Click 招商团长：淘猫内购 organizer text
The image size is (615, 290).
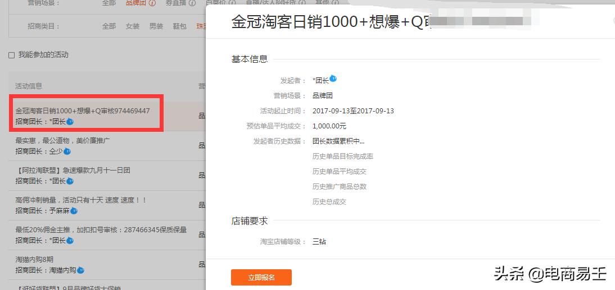click(46, 270)
